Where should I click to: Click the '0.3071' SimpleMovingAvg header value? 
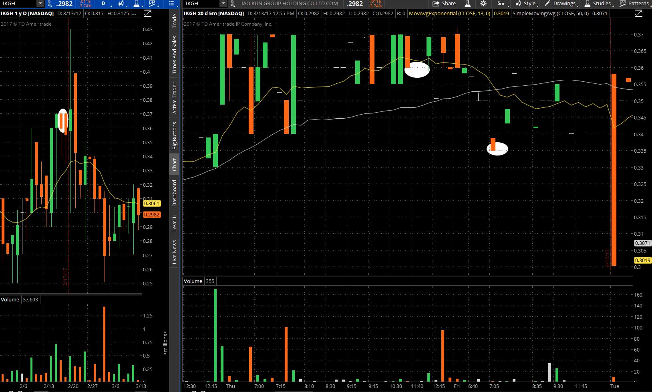(x=600, y=13)
